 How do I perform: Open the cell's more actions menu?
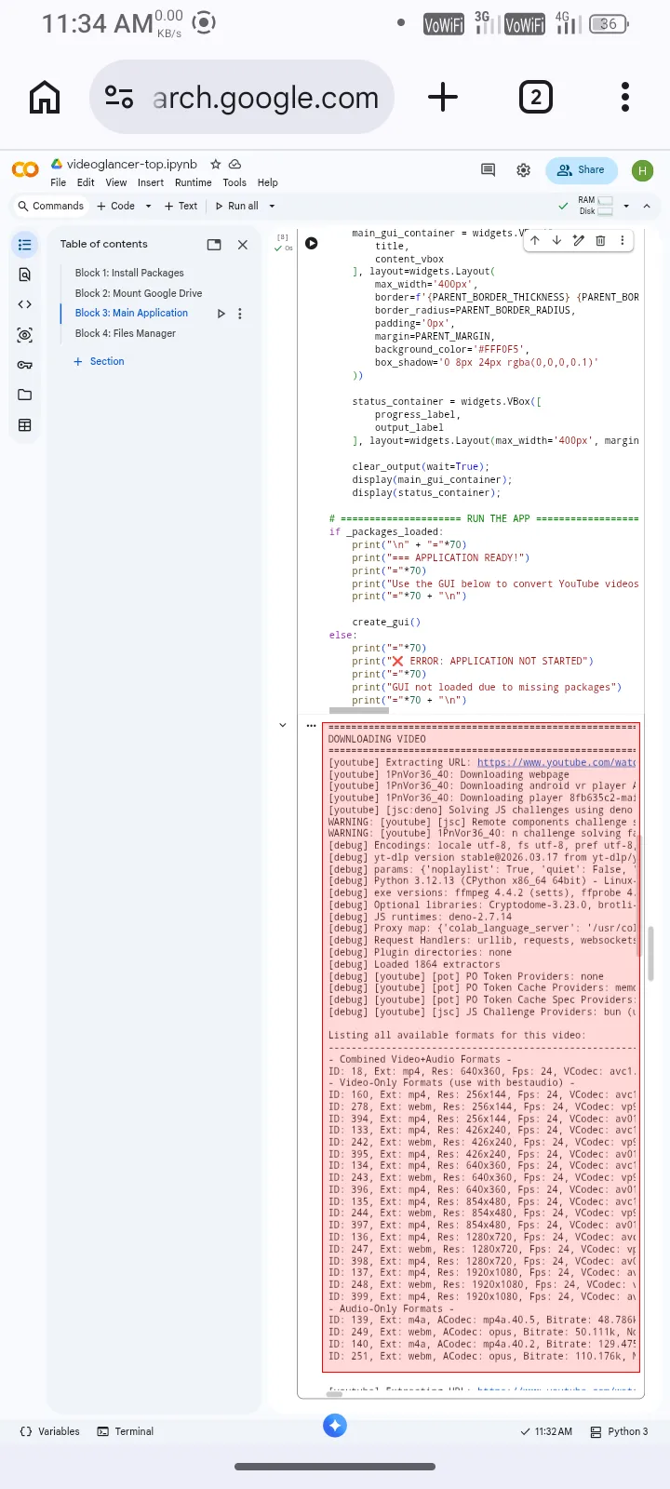point(622,240)
